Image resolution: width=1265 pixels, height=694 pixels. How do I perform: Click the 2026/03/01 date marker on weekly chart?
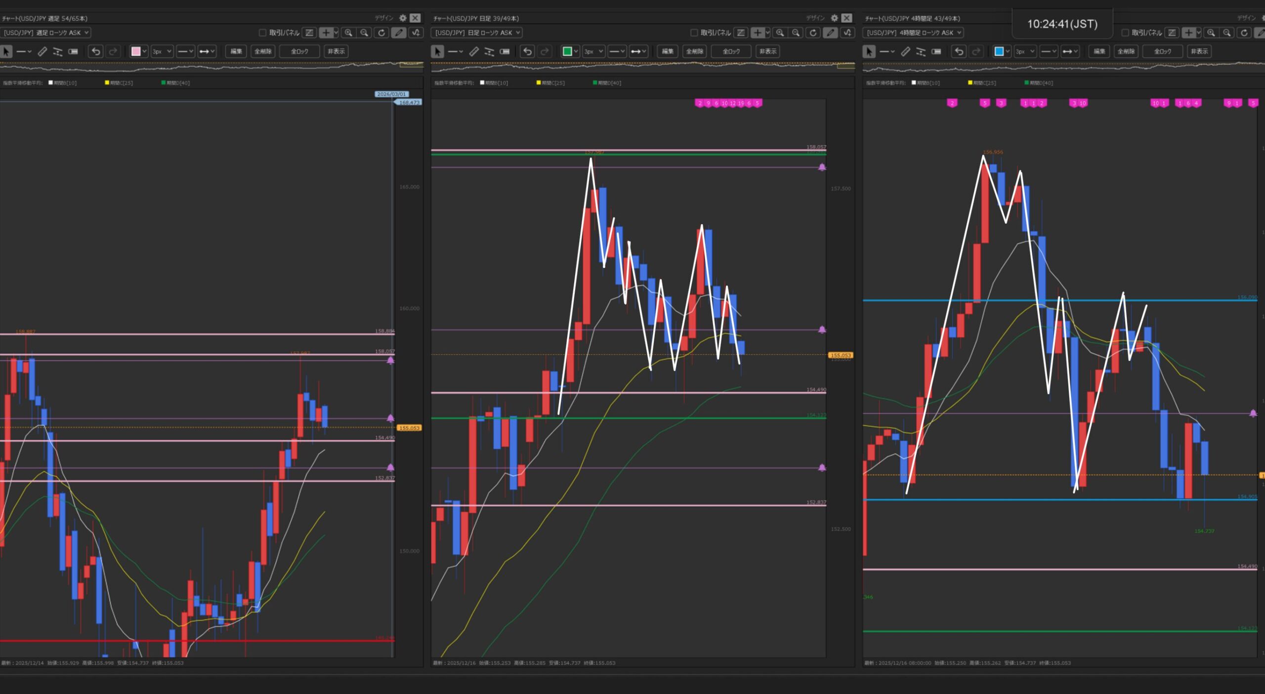pos(391,94)
